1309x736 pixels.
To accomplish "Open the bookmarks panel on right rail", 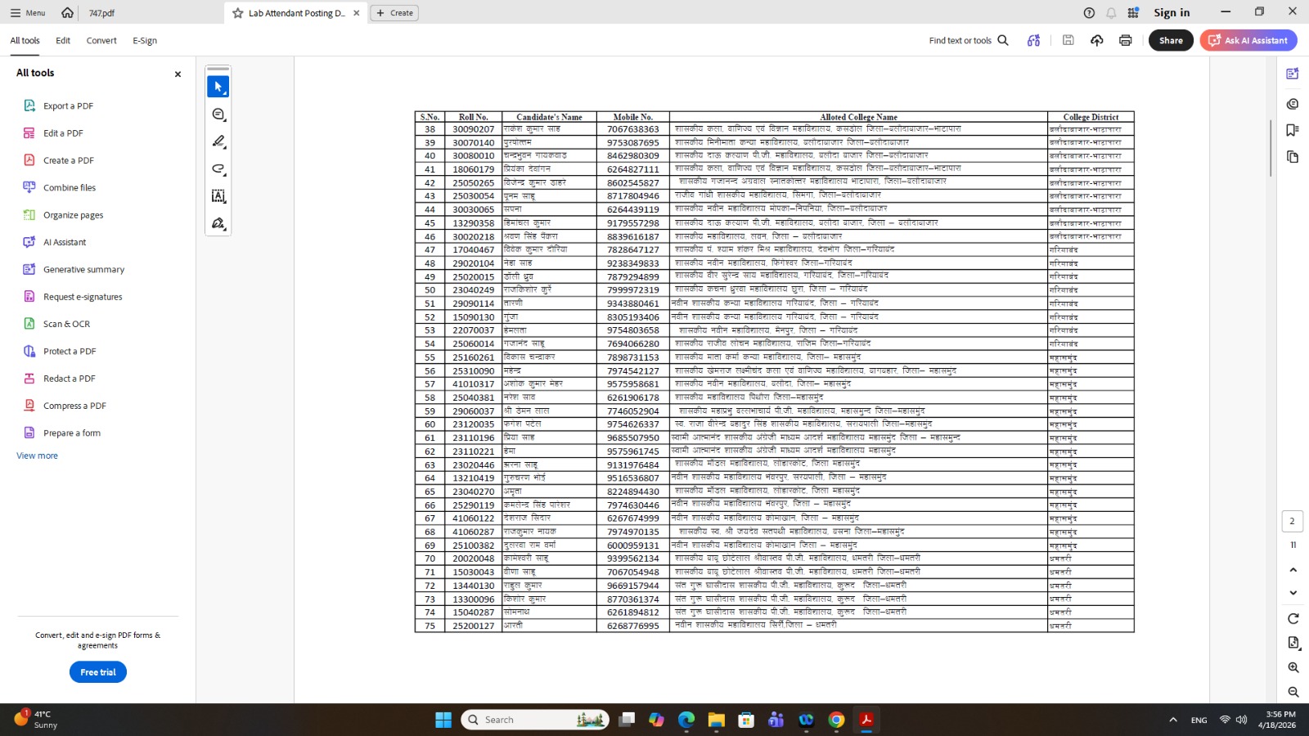I will (1293, 130).
